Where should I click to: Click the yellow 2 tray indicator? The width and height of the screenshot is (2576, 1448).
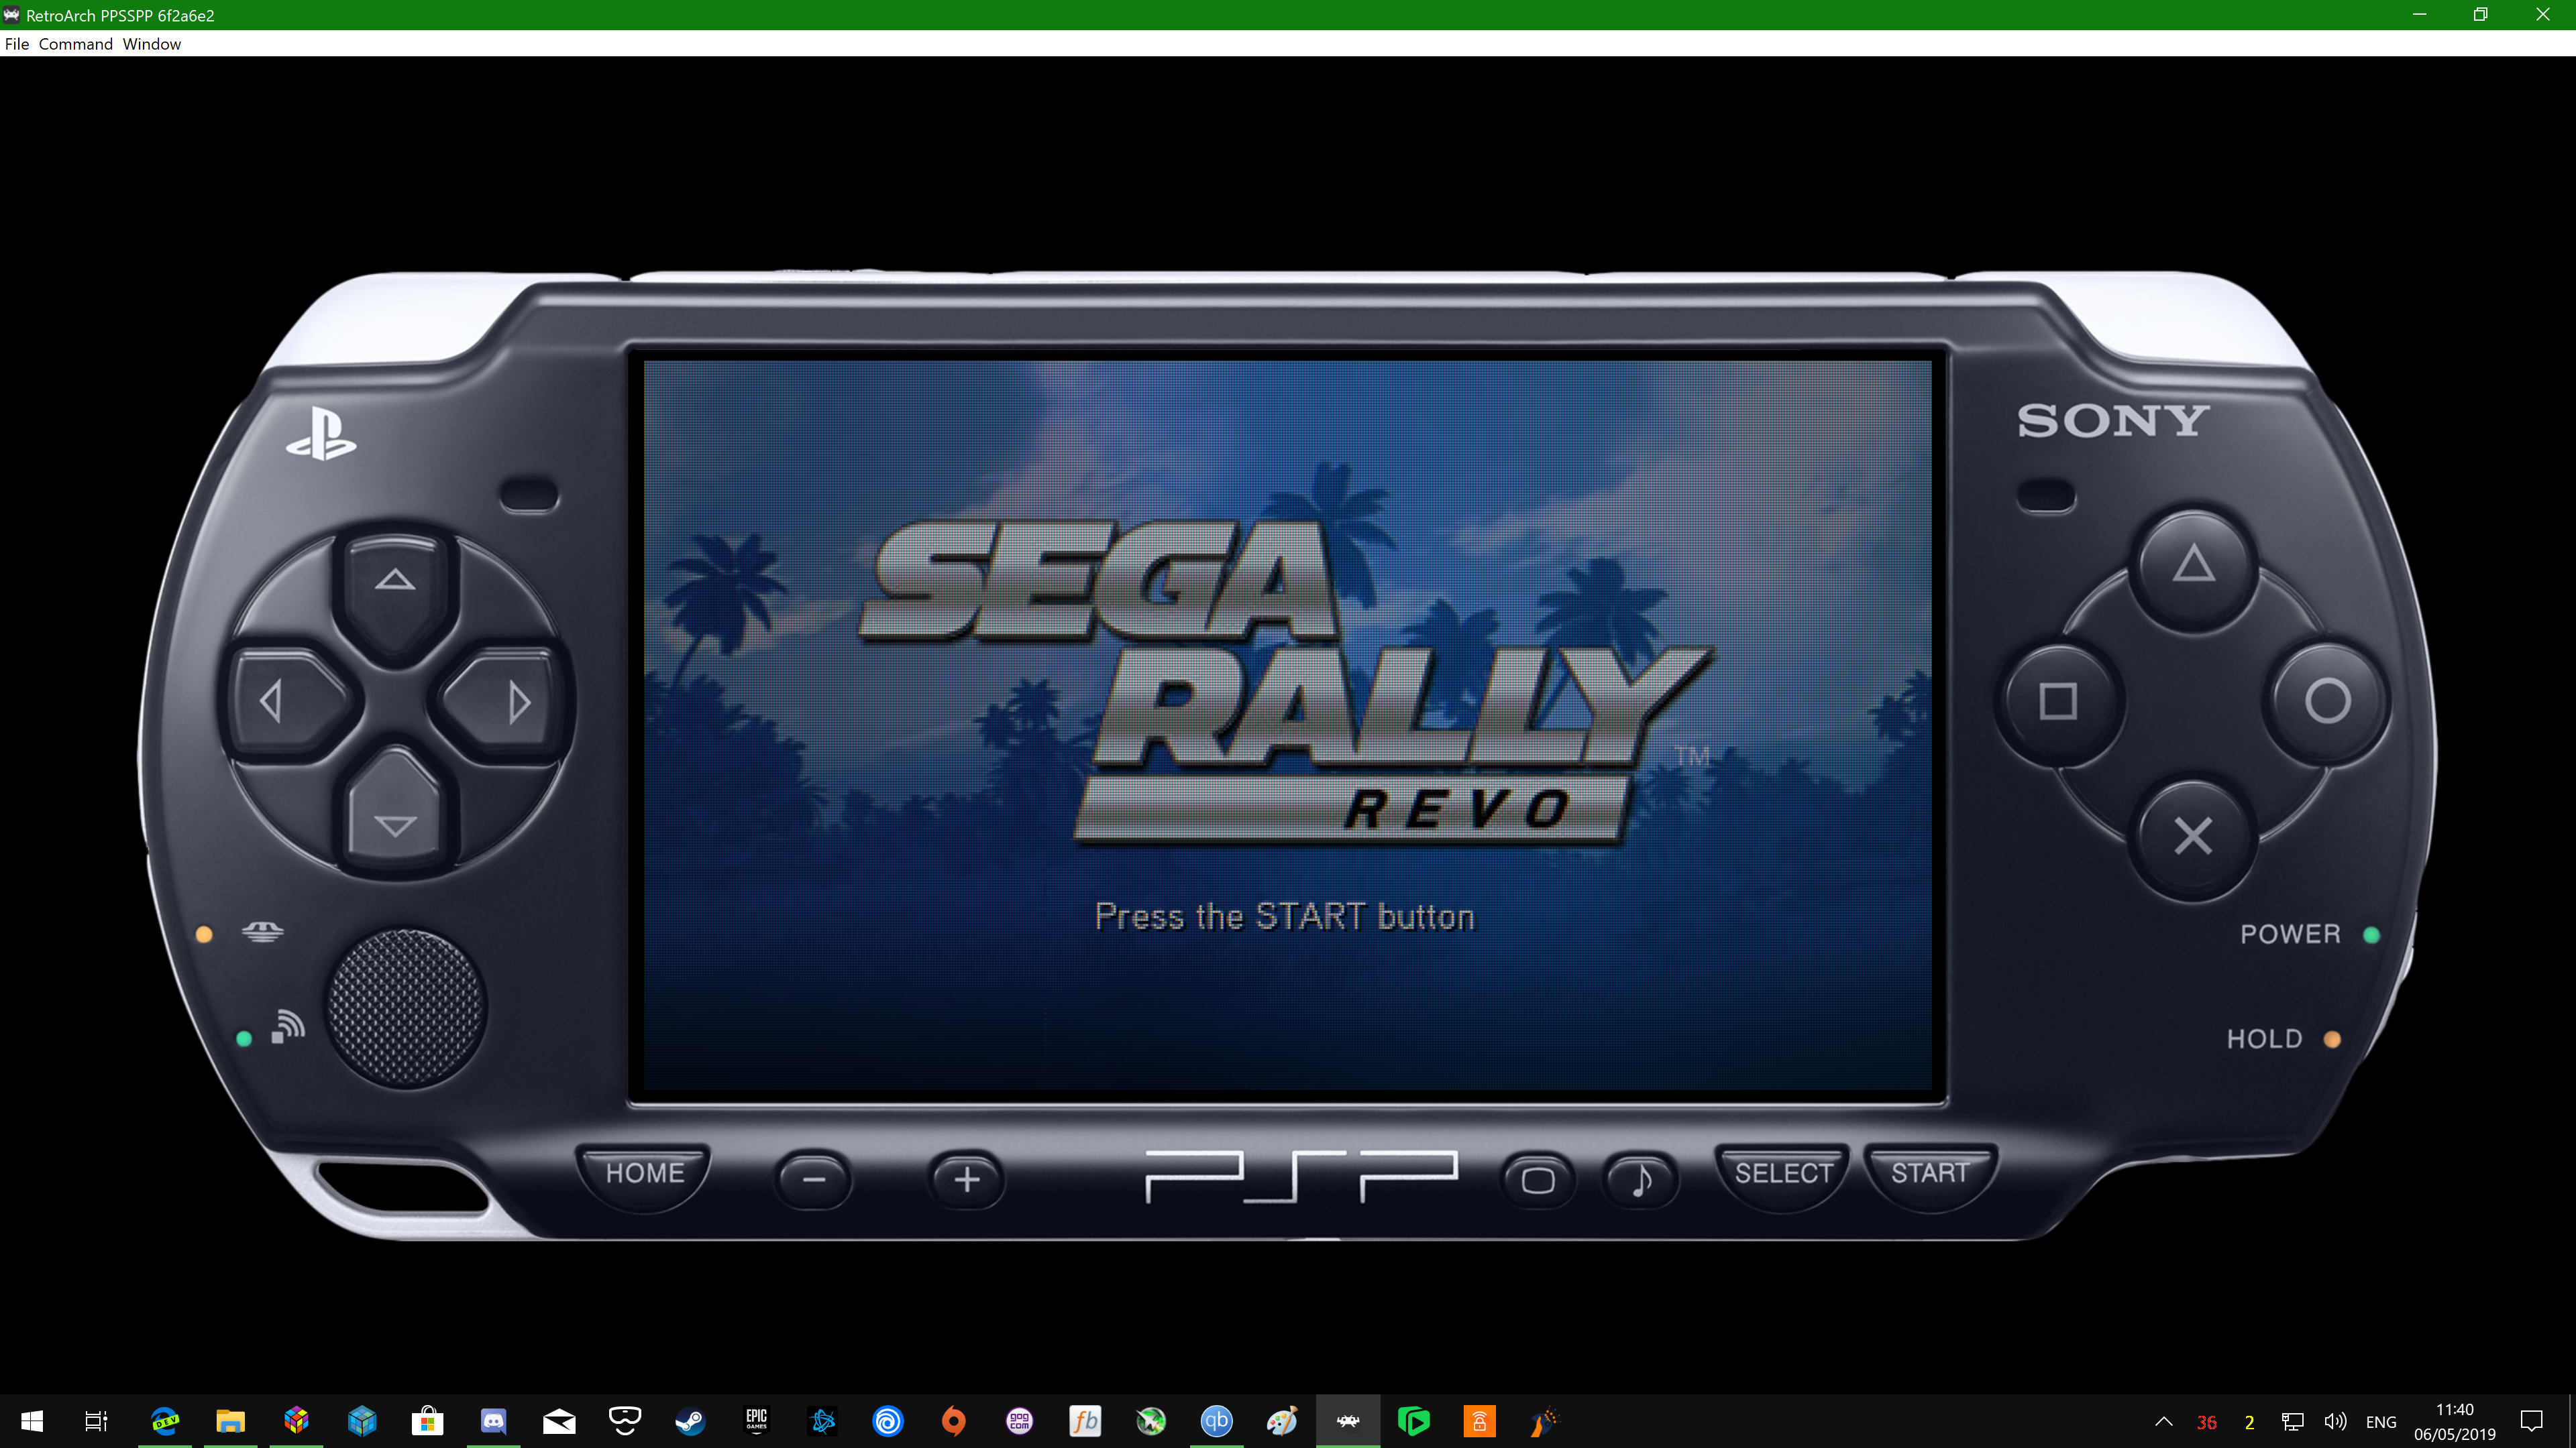click(x=2250, y=1422)
